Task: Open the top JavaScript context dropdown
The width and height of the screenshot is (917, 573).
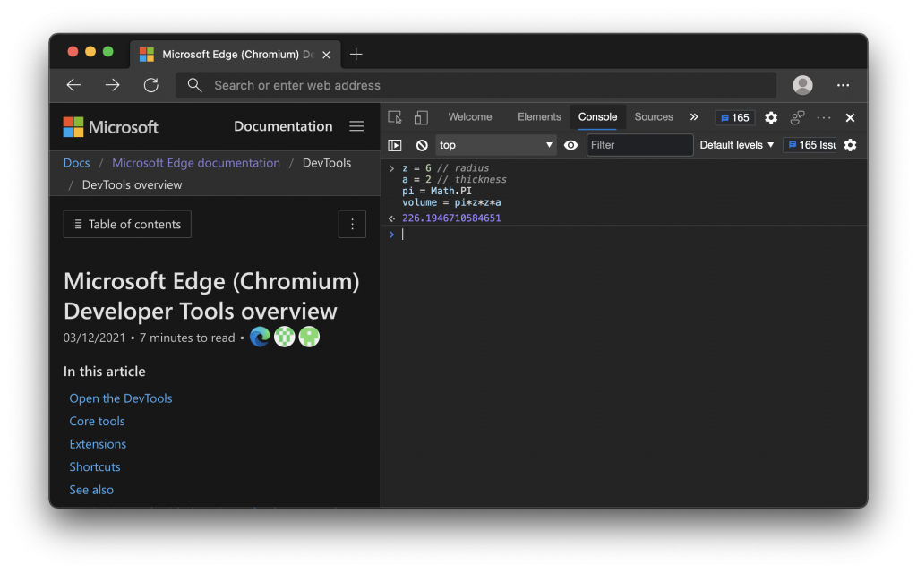Action: click(x=495, y=145)
